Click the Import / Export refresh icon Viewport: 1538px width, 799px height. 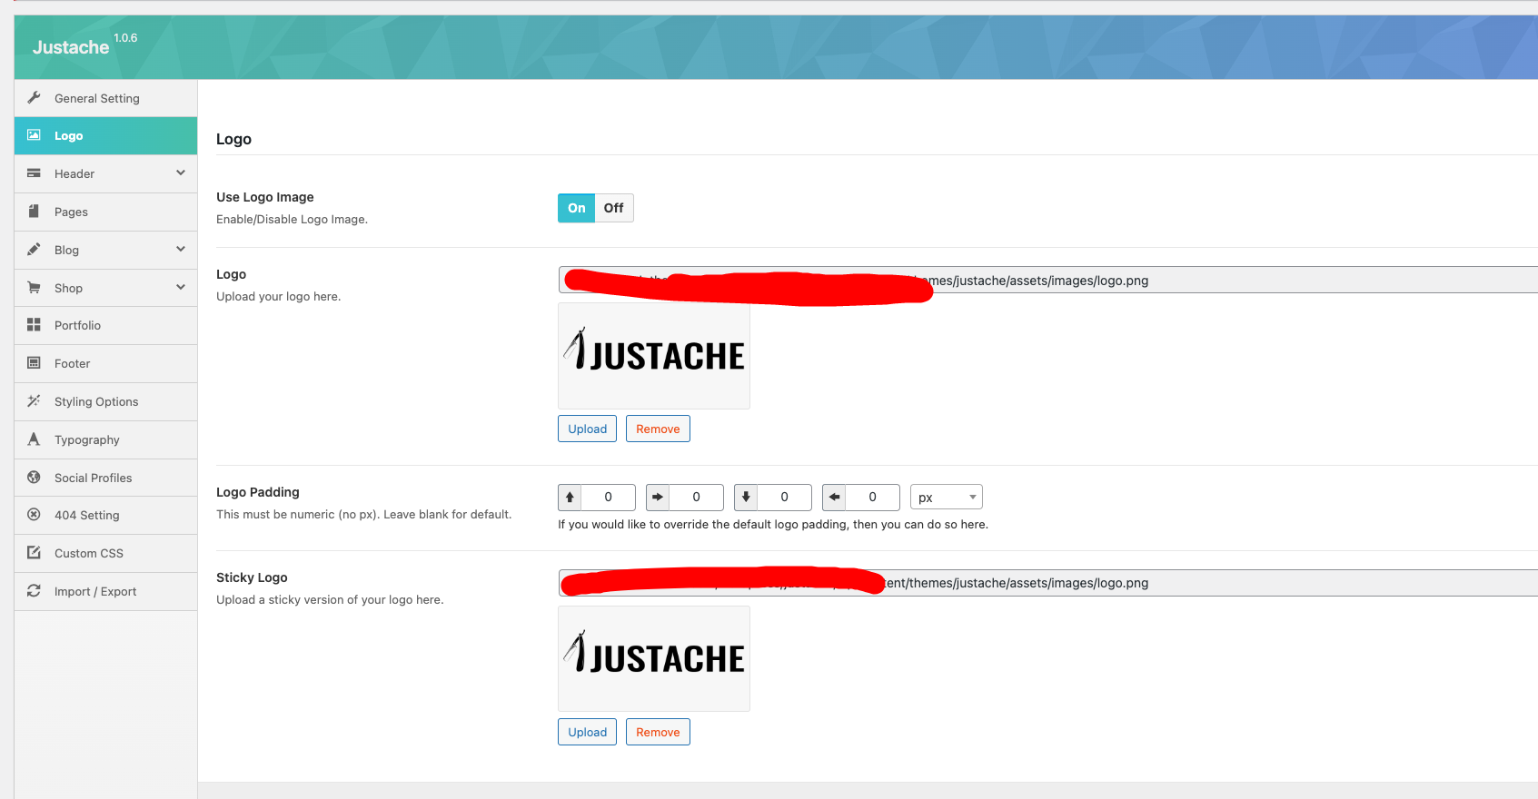34,591
